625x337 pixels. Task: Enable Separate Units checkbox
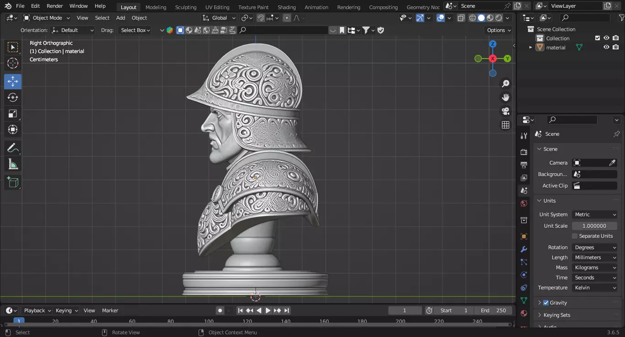point(575,236)
